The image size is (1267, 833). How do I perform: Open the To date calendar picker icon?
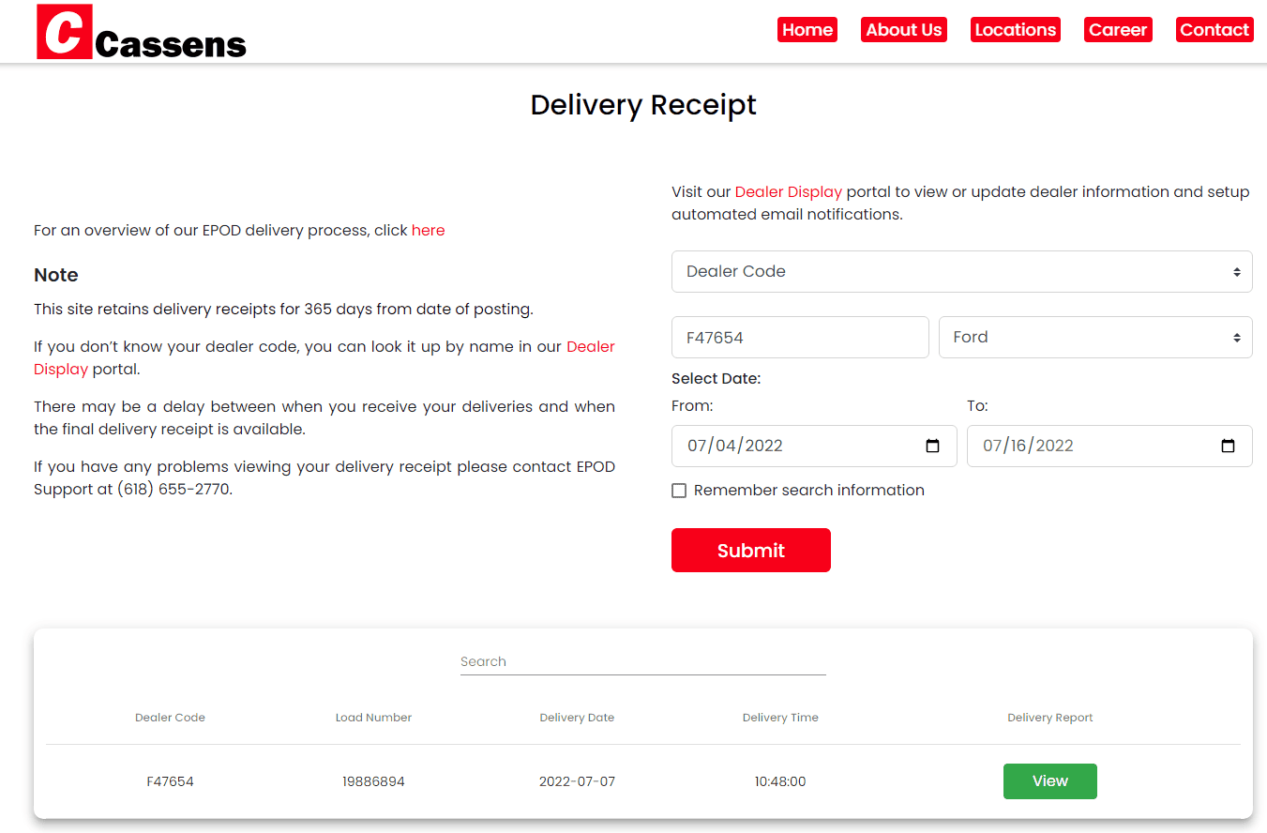point(1228,447)
